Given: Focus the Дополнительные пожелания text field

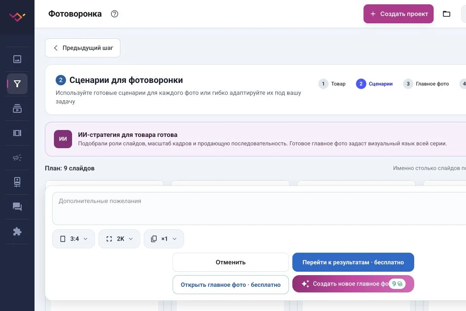Looking at the screenshot, I should tap(259, 209).
